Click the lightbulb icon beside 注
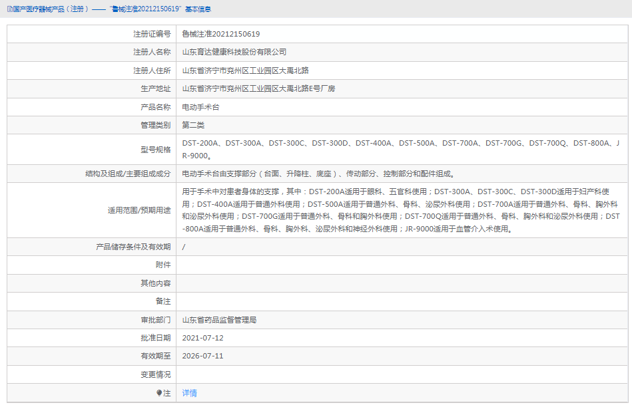Image resolution: width=632 pixels, height=407 pixels. coord(159,393)
